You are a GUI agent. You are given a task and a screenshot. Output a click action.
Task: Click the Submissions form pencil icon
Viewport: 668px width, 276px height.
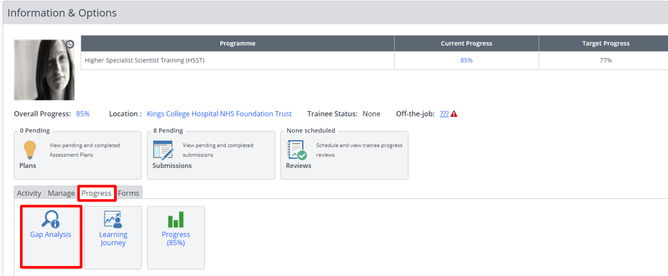(163, 150)
